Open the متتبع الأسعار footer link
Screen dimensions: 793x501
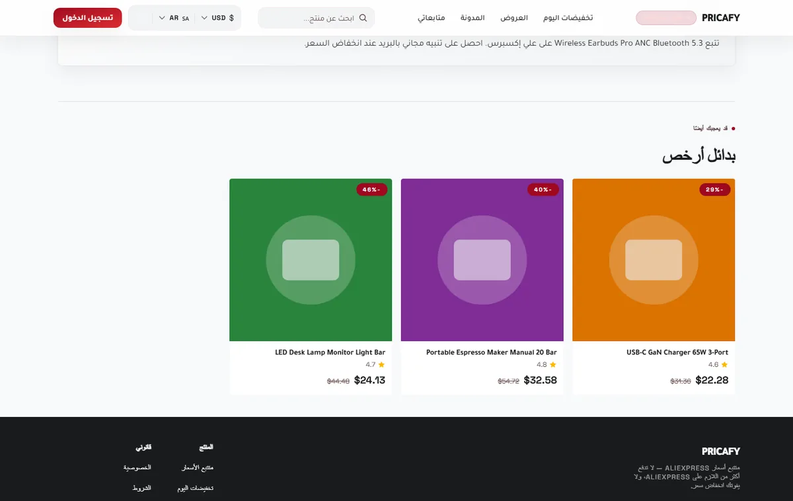tap(198, 467)
